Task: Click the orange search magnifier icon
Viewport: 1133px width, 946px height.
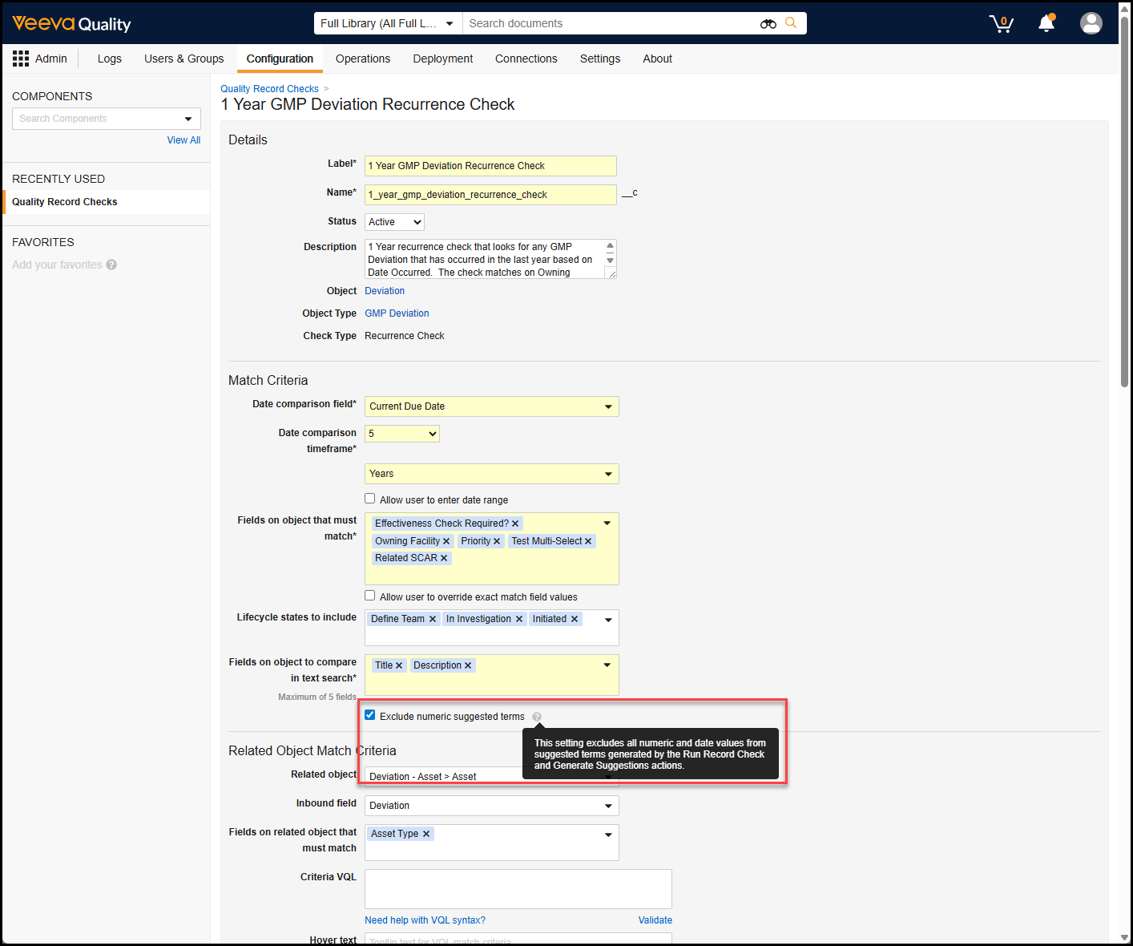Action: [791, 23]
